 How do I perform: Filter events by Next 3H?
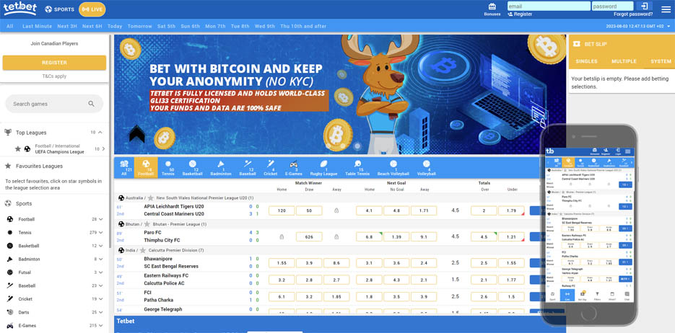(x=67, y=26)
